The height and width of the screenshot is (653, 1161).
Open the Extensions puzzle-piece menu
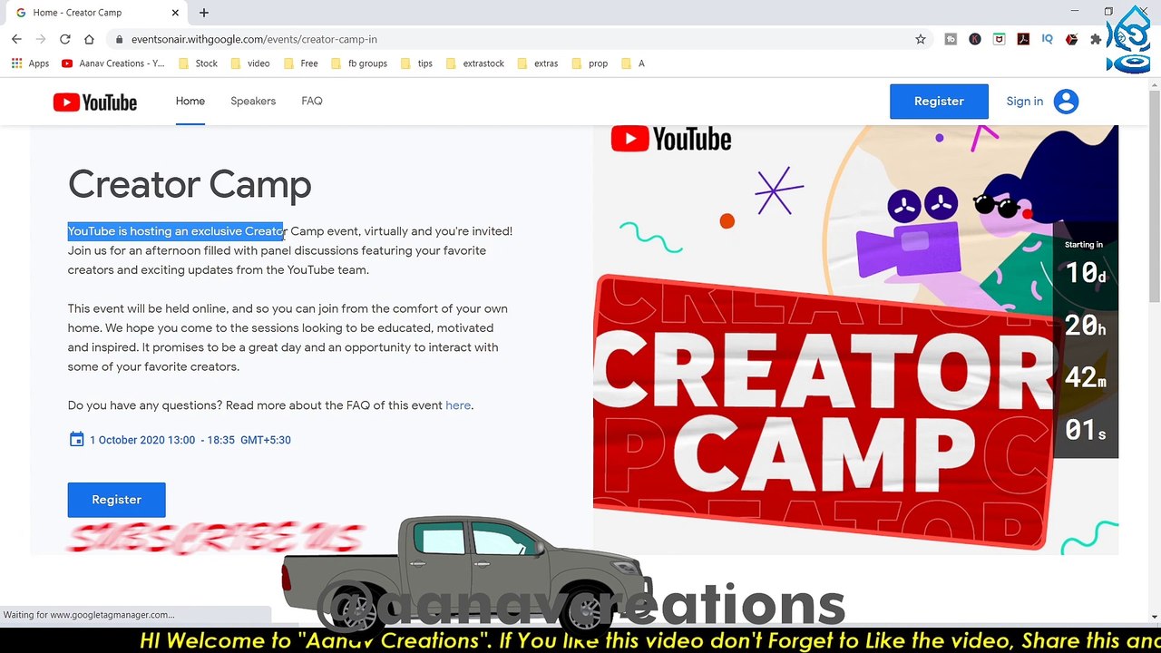pos(1096,39)
